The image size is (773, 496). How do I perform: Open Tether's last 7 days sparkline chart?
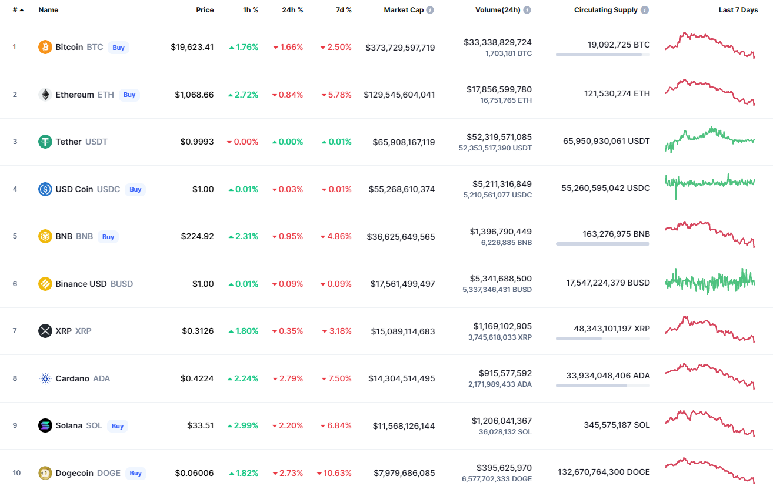(710, 140)
